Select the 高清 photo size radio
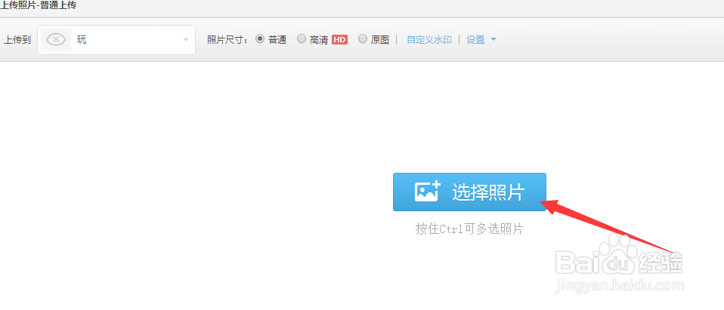 [302, 39]
